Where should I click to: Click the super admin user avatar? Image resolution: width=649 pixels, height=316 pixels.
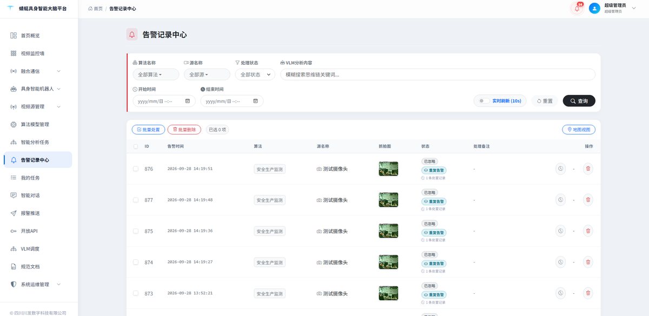[x=594, y=9]
